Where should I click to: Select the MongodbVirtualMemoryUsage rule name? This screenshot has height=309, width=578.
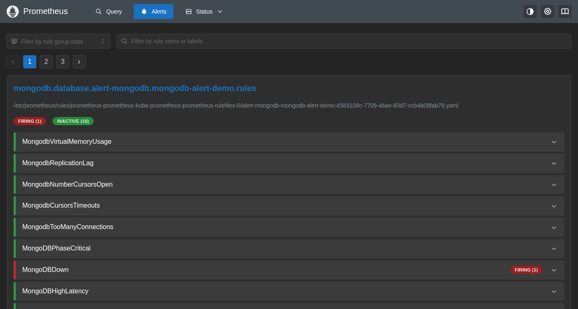pos(67,142)
